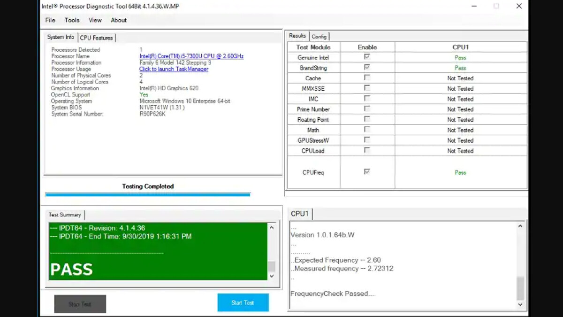563x317 pixels.
Task: Click the GPUStressW module name
Action: tap(313, 140)
